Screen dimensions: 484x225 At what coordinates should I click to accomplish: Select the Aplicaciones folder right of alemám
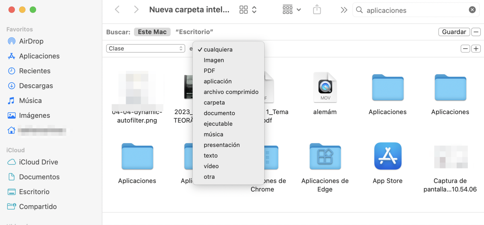pos(388,88)
